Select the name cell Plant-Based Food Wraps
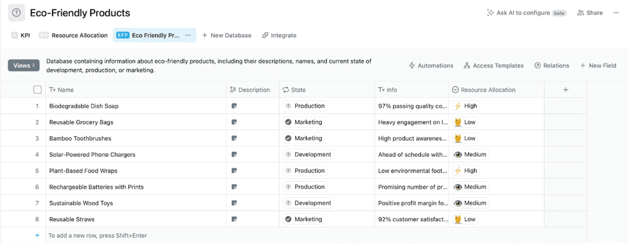This screenshot has width=628, height=243. click(x=136, y=171)
